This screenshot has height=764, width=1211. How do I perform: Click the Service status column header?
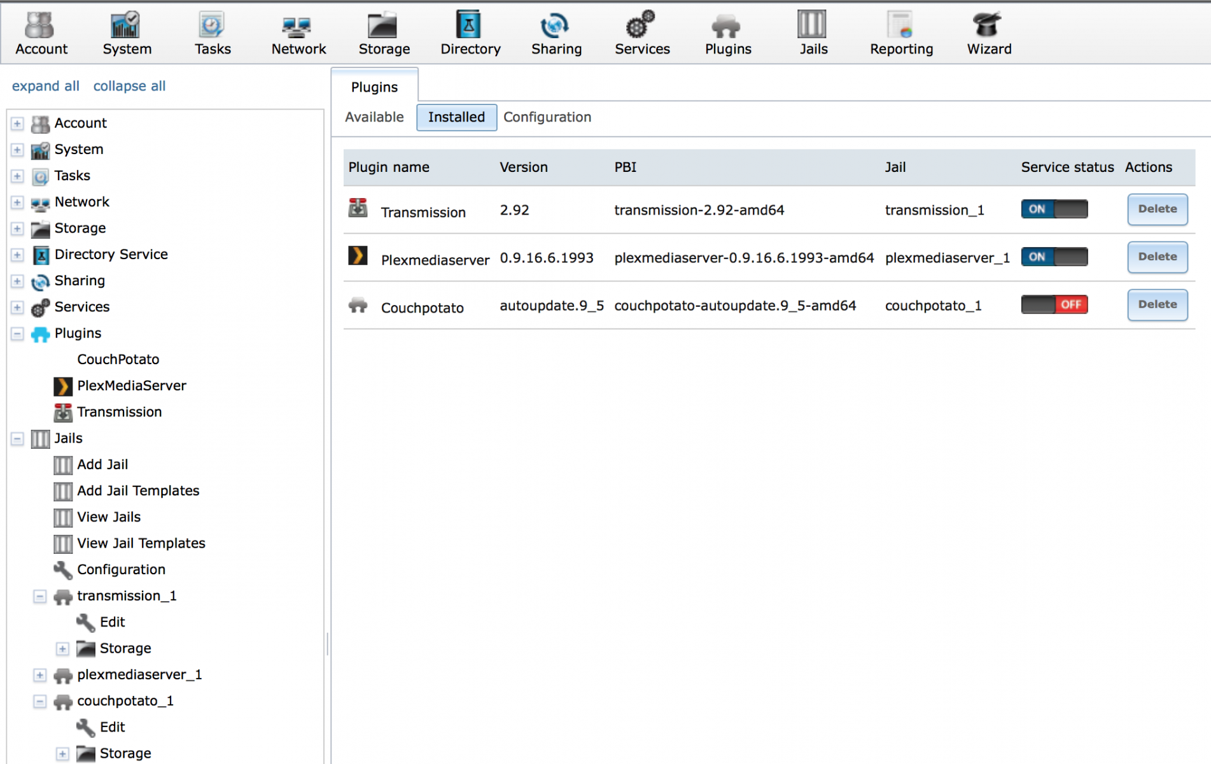(x=1067, y=167)
